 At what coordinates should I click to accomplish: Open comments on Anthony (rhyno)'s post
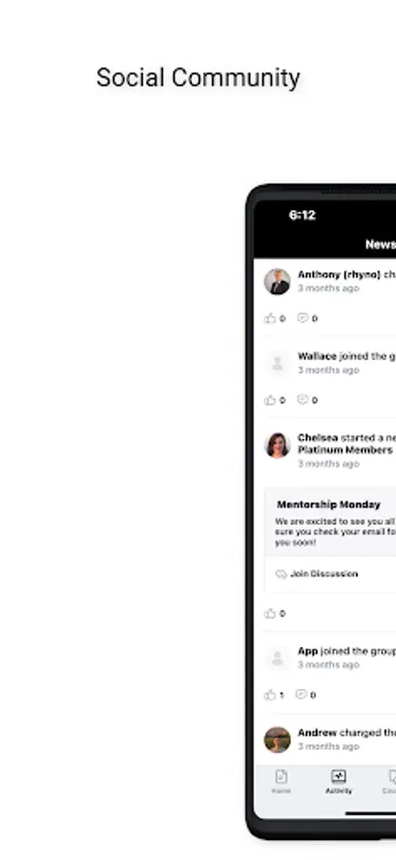pos(302,318)
